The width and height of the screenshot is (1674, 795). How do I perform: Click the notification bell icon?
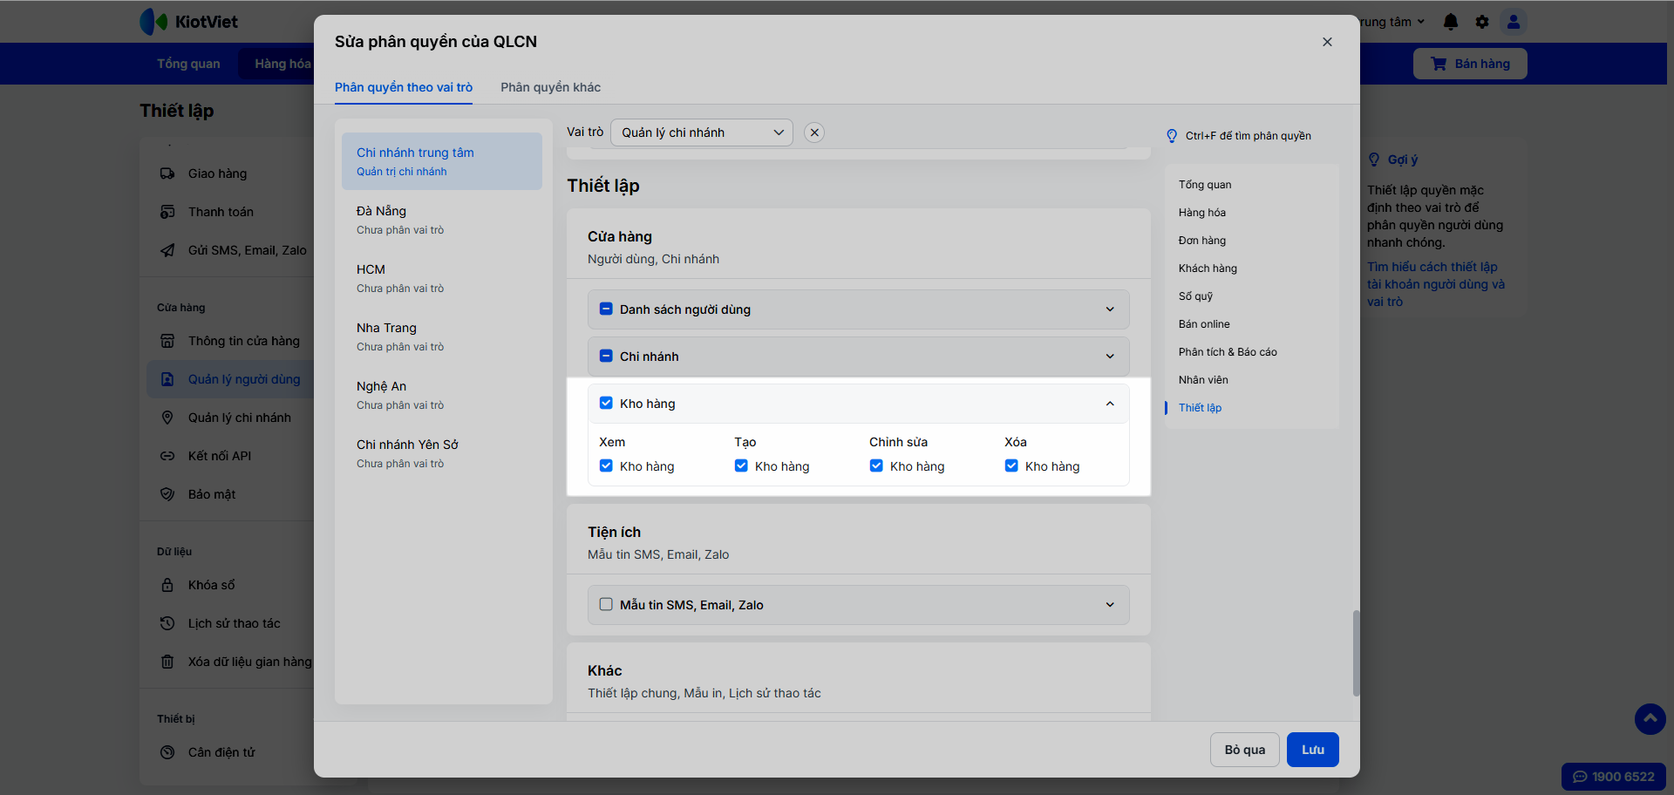(1451, 22)
